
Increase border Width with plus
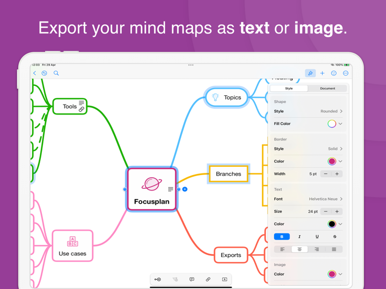tap(337, 174)
